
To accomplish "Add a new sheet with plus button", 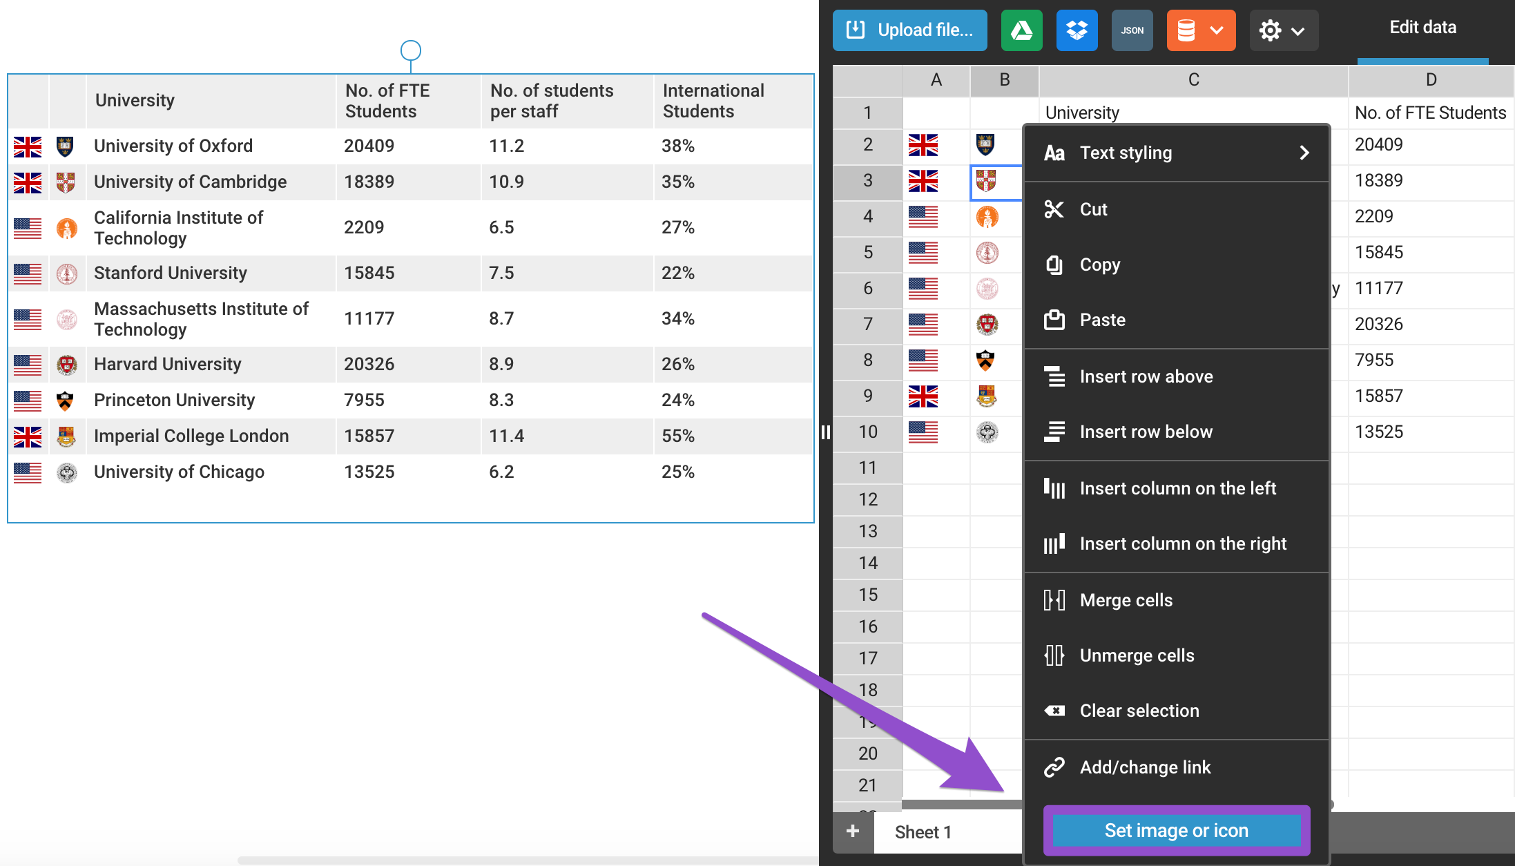I will (x=853, y=831).
